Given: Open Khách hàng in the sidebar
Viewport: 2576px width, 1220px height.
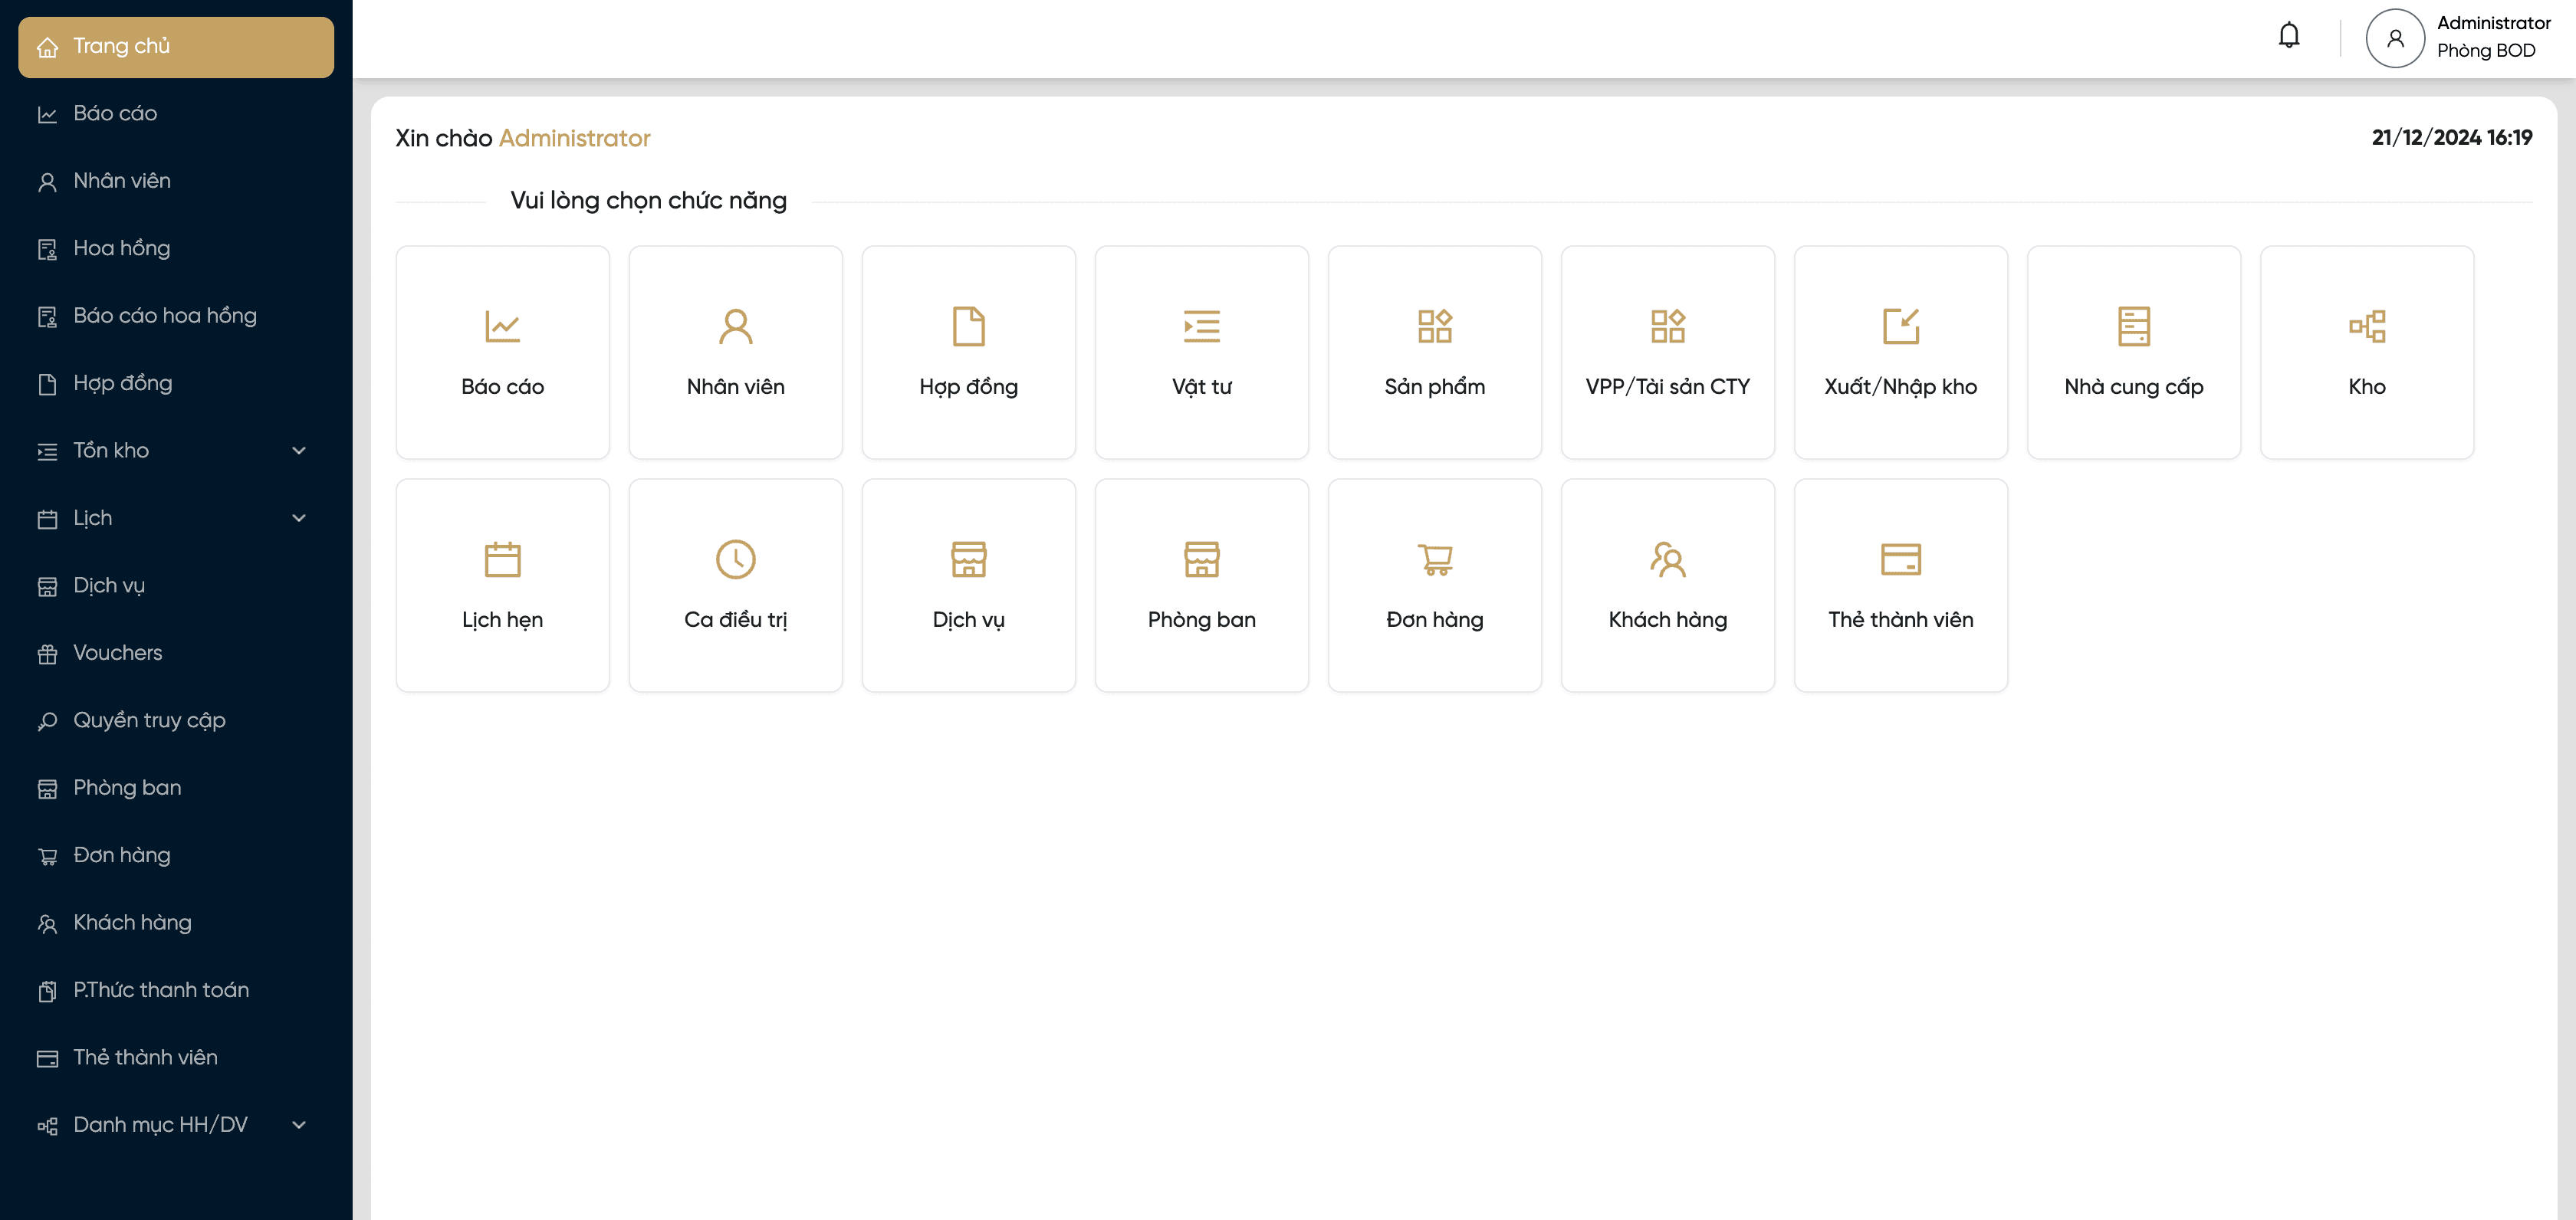Looking at the screenshot, I should [176, 923].
